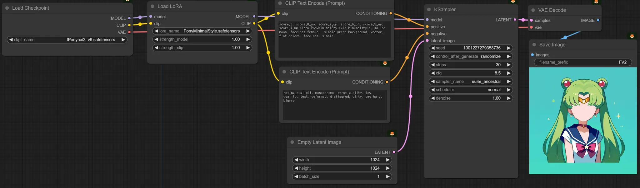Image resolution: width=640 pixels, height=188 pixels.
Task: Click inside the rating_explicit negative prompt text box
Action: [335, 105]
